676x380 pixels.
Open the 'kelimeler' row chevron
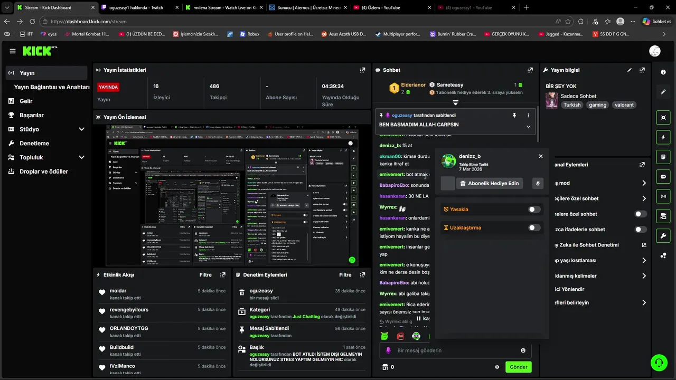[644, 276]
